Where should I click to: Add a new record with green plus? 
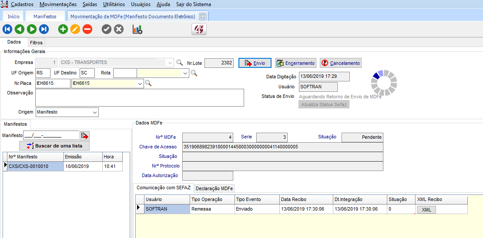(63, 29)
